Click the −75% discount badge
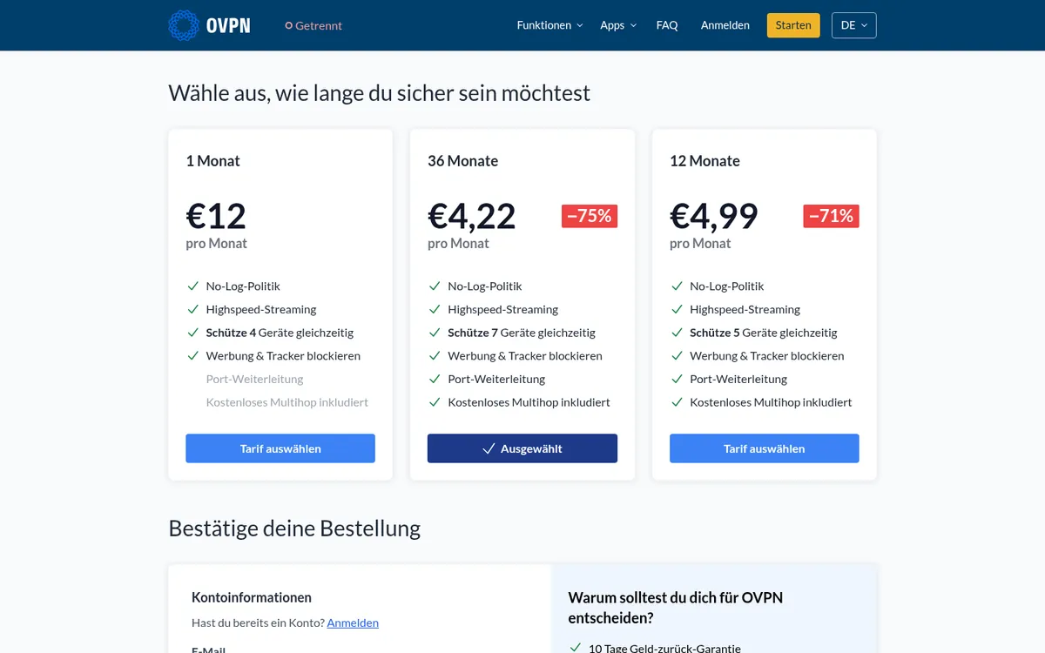This screenshot has width=1045, height=653. coord(590,216)
